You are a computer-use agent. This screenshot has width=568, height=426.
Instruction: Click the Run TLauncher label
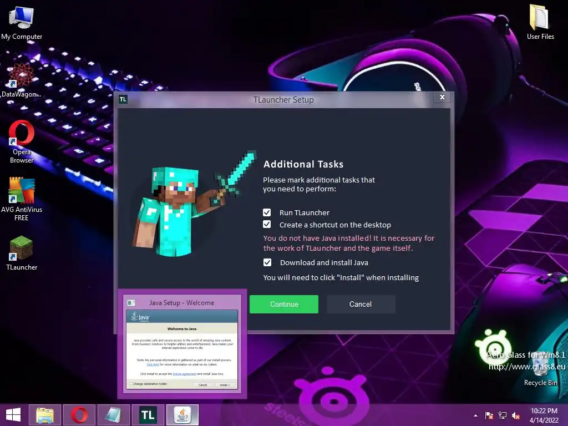pyautogui.click(x=305, y=212)
